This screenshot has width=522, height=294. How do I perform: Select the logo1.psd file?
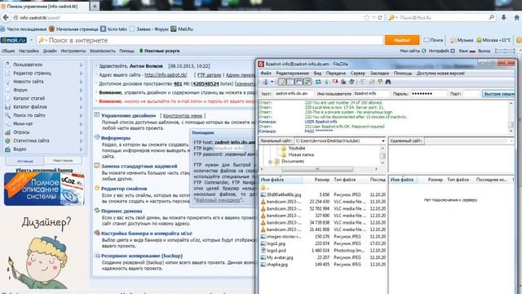click(x=276, y=251)
